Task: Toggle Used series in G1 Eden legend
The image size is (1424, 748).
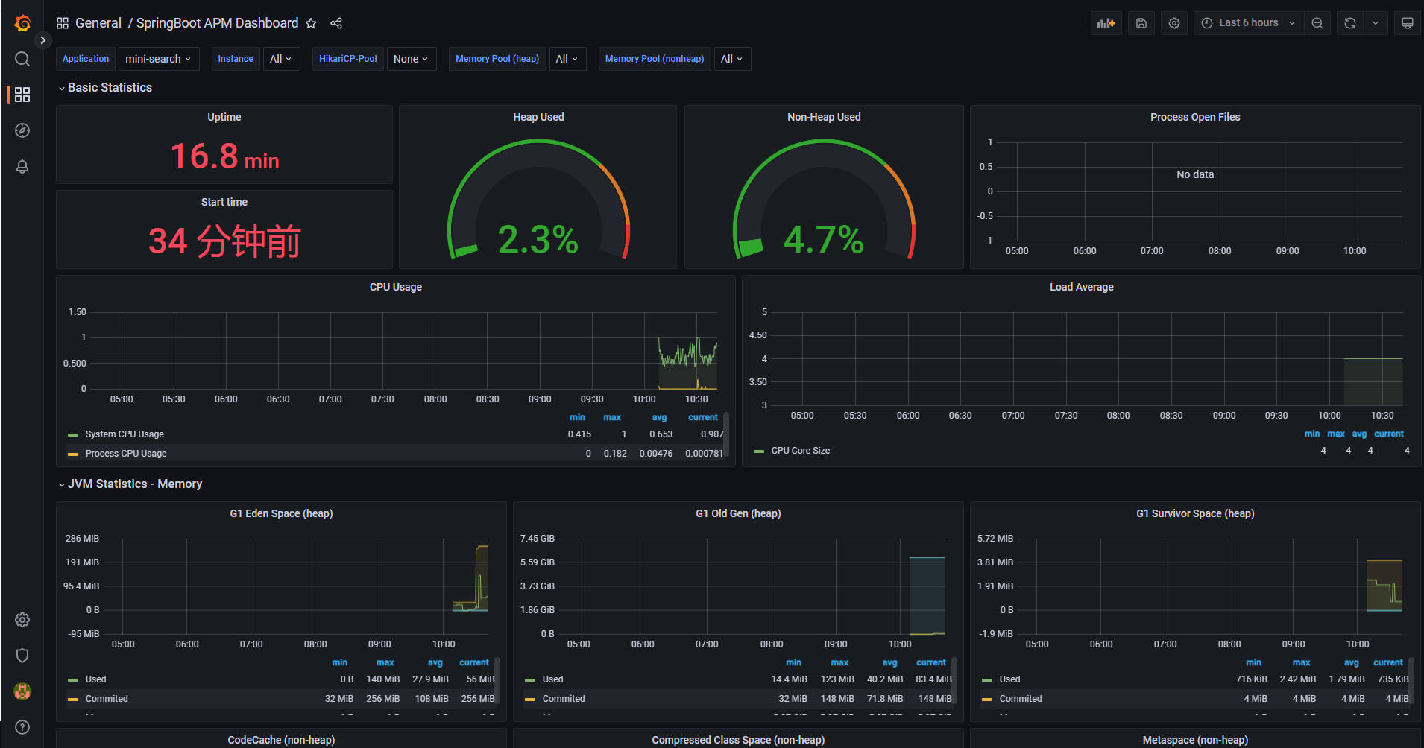Action: (95, 679)
